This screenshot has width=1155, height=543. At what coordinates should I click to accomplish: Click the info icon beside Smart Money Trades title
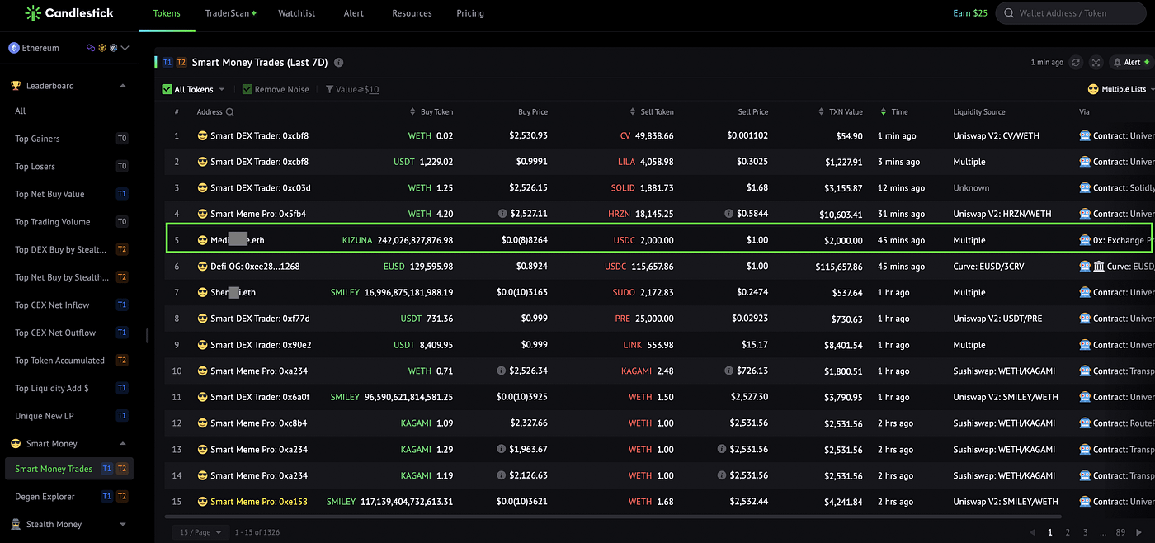pos(339,62)
